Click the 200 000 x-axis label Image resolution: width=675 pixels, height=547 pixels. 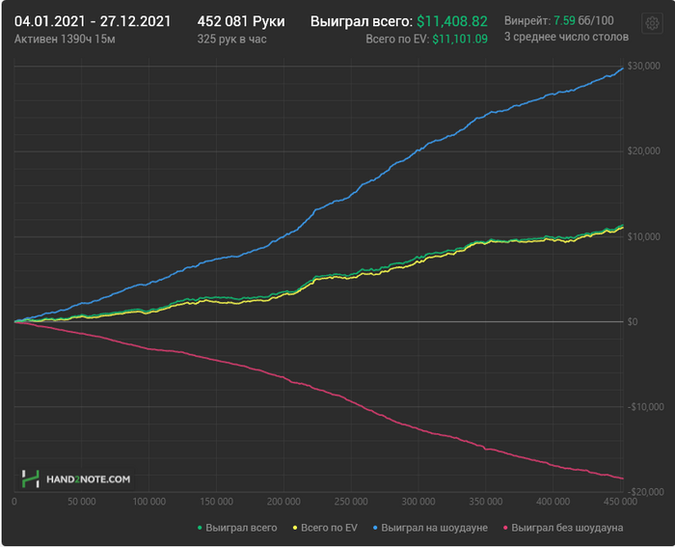(283, 502)
